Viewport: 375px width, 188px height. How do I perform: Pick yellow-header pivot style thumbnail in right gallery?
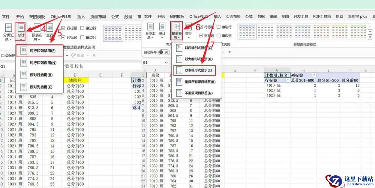click(x=340, y=31)
